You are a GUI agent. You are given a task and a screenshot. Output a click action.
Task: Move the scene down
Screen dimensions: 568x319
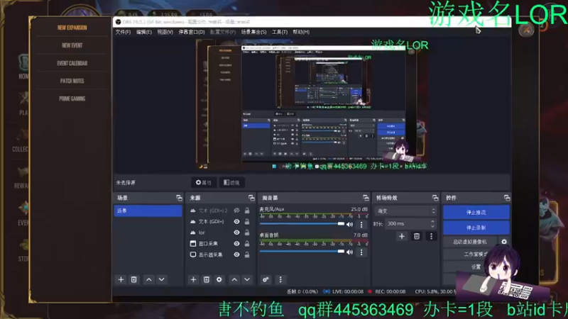[x=162, y=279]
